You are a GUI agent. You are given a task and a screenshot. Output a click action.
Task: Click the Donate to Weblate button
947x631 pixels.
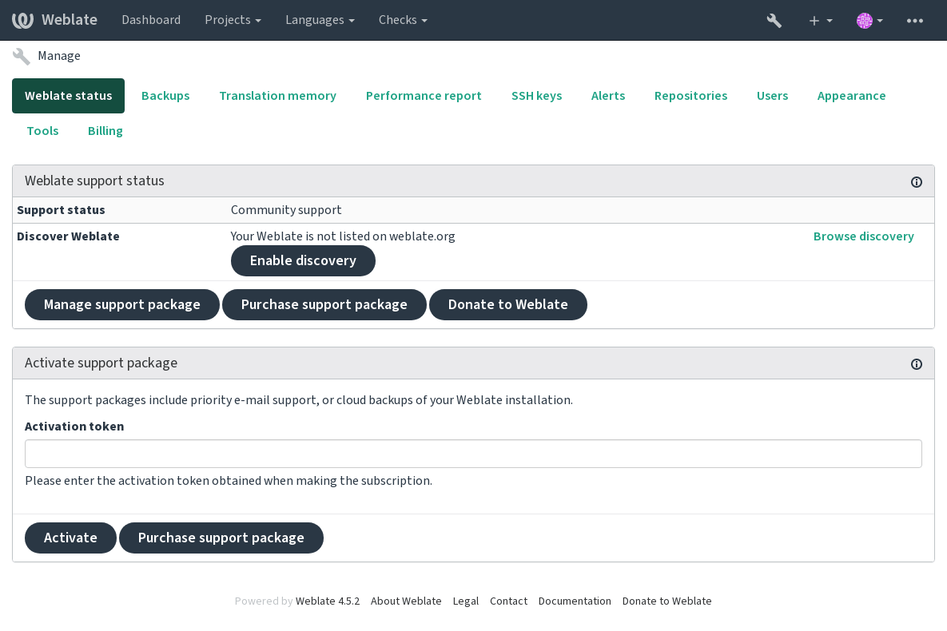tap(507, 305)
